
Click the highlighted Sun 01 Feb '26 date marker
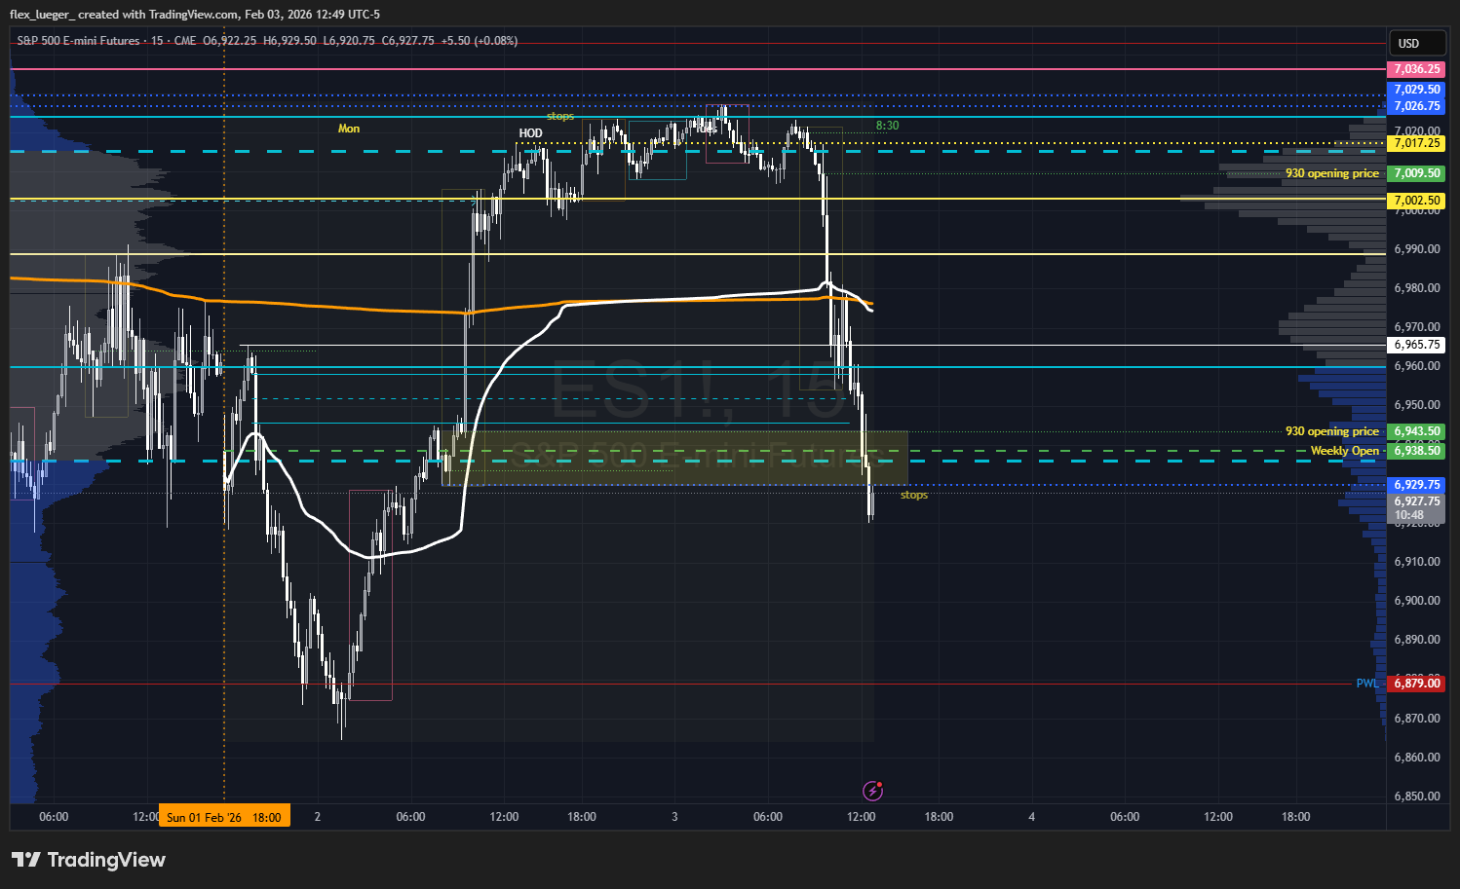(223, 817)
